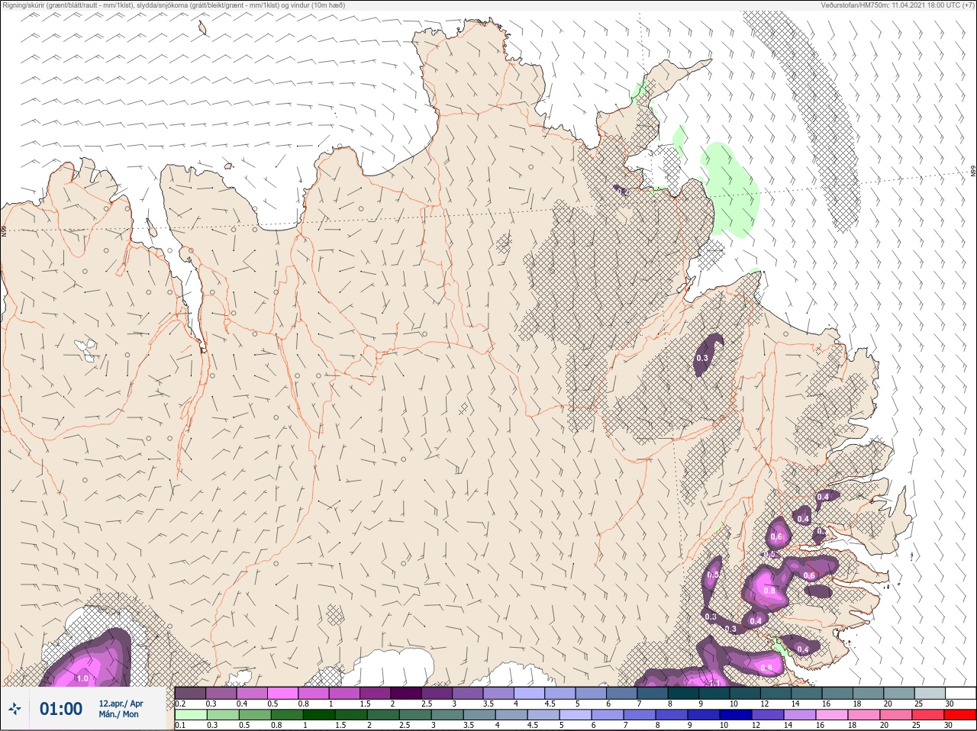Click the '0.5' label on the elongated purple patch
This screenshot has width=977, height=731.
pyautogui.click(x=714, y=575)
